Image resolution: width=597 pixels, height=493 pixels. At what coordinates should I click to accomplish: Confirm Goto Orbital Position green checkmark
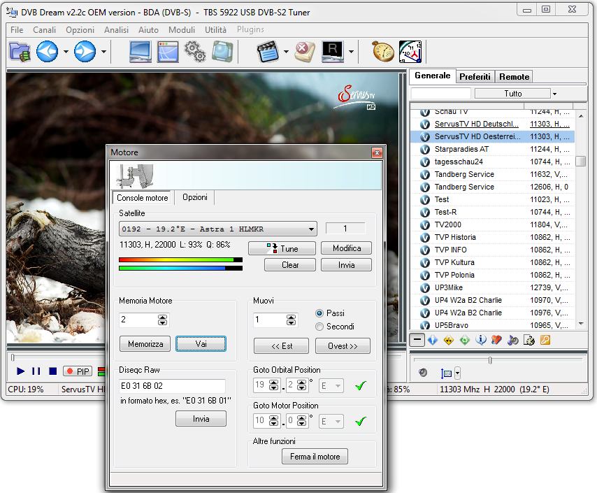360,385
